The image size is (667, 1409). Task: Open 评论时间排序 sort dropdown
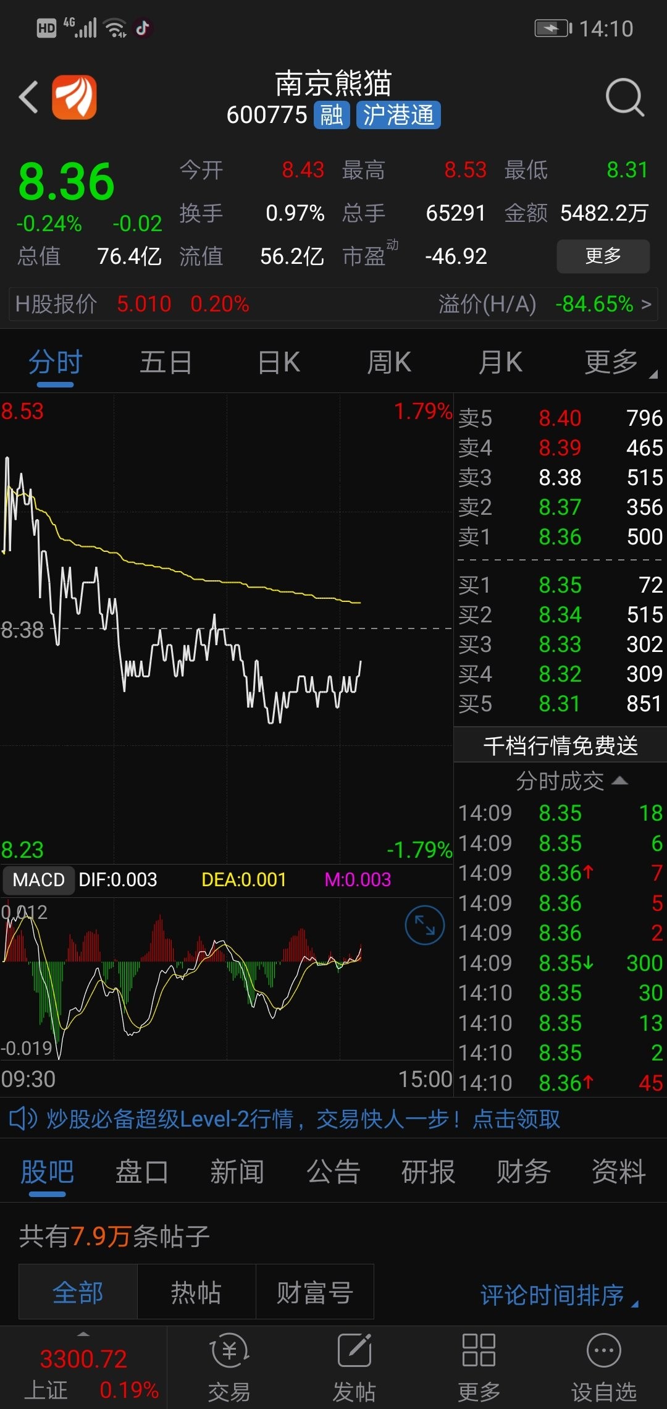coord(559,1295)
